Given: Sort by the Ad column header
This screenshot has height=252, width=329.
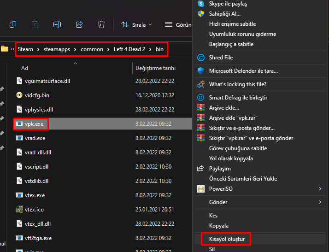Looking at the screenshot, I should coord(24,68).
